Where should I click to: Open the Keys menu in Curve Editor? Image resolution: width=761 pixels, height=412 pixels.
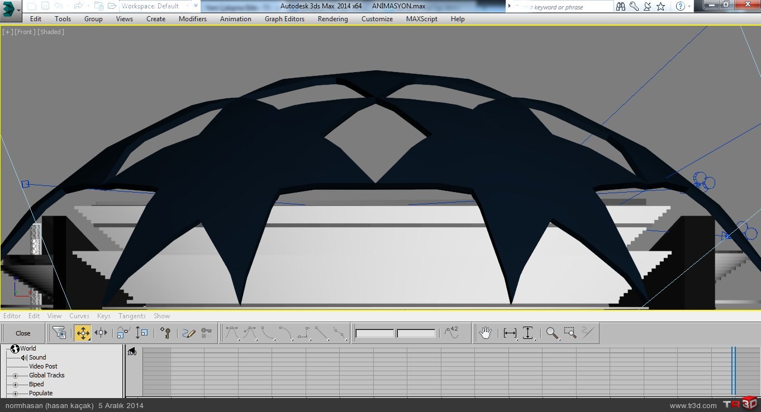(104, 316)
